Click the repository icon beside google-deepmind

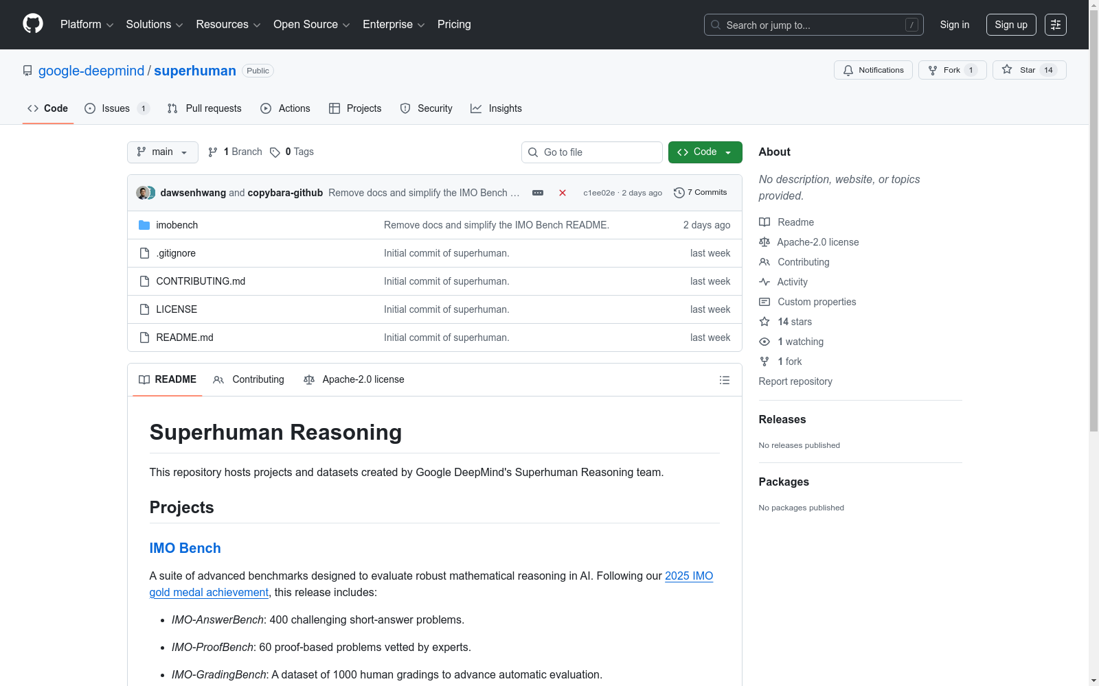coord(27,71)
